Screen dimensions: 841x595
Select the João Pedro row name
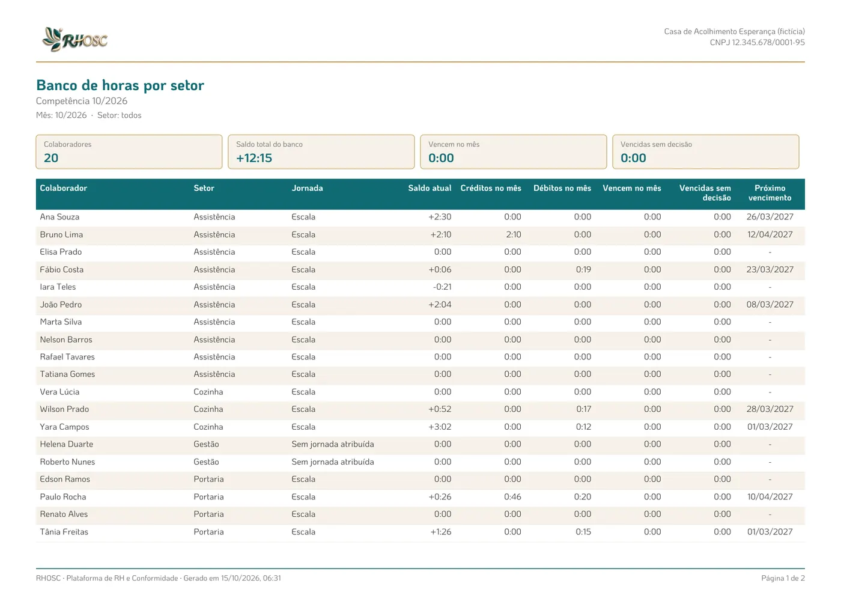coord(61,305)
